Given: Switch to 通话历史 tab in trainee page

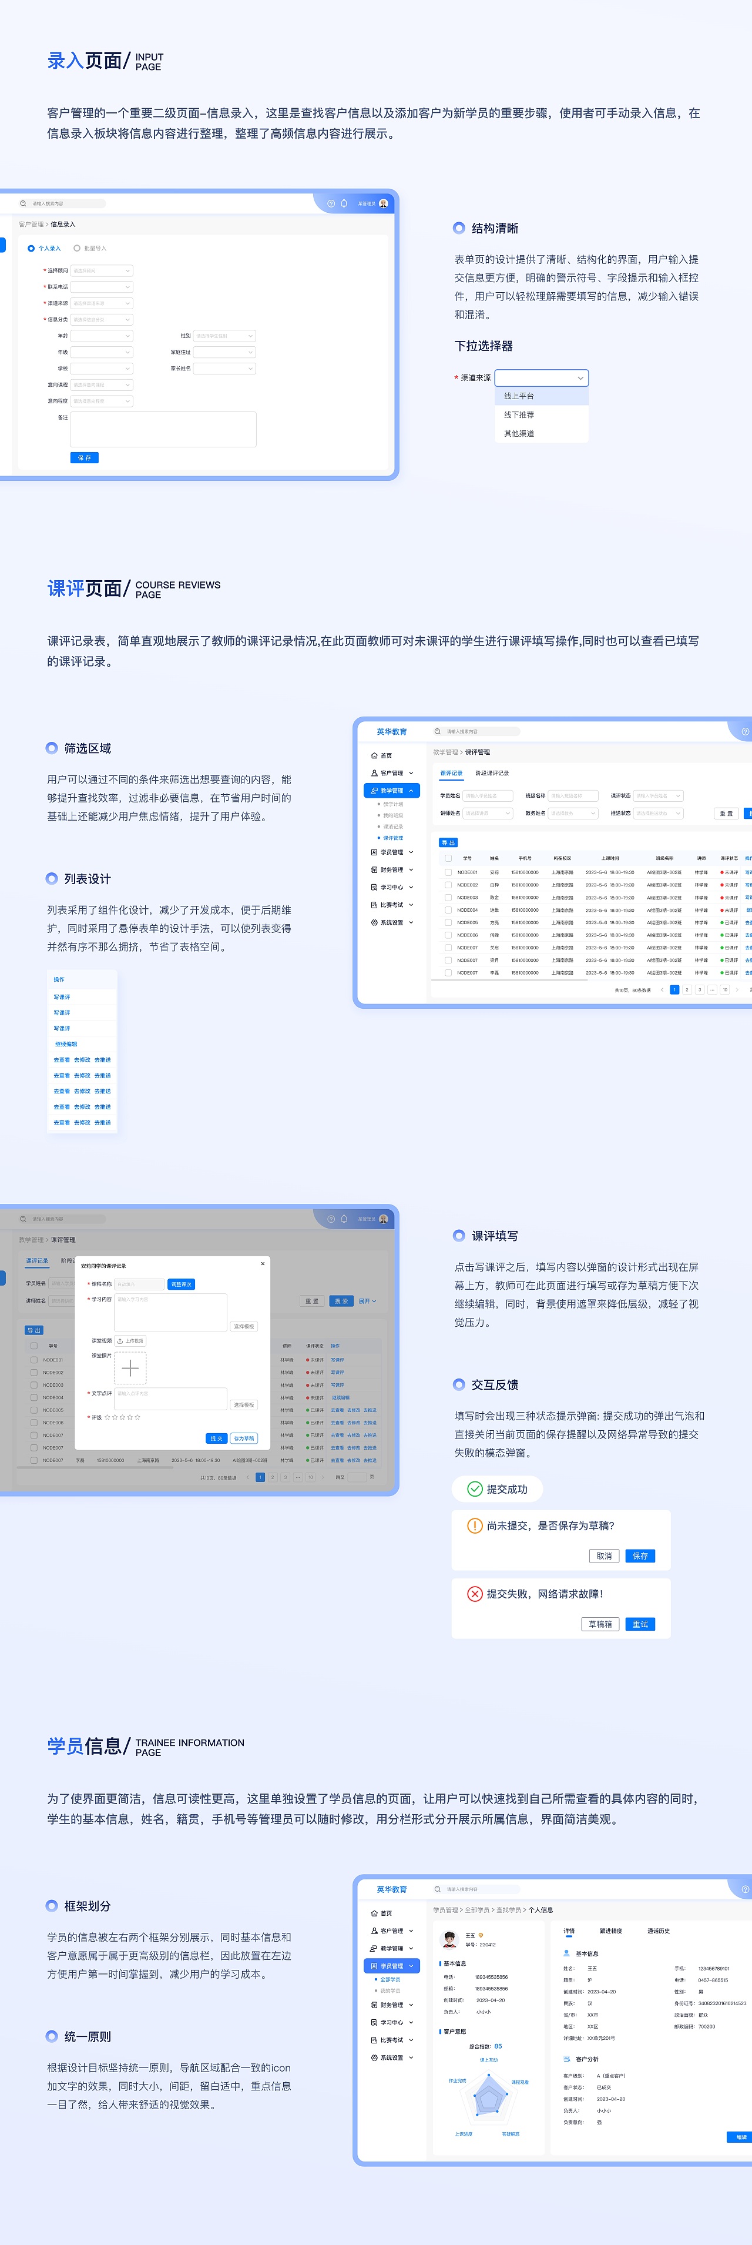Looking at the screenshot, I should [x=659, y=1931].
